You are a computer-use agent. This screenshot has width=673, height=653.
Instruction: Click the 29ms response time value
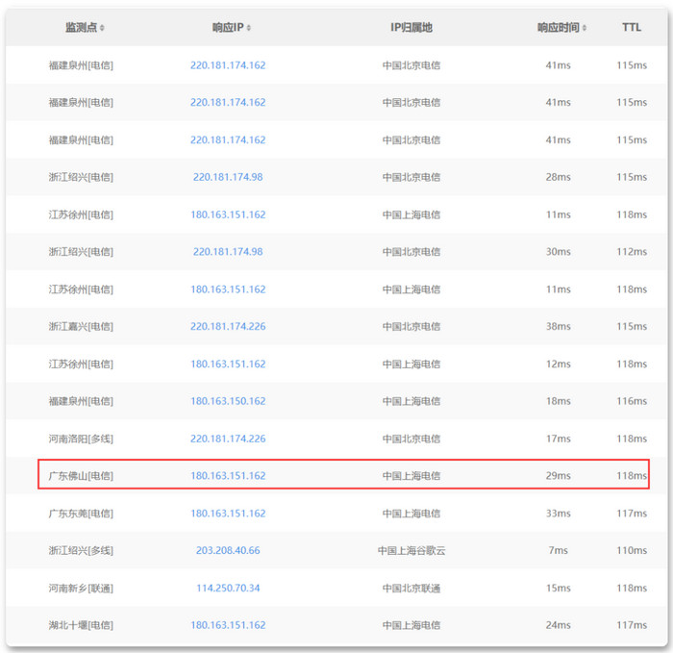click(558, 476)
